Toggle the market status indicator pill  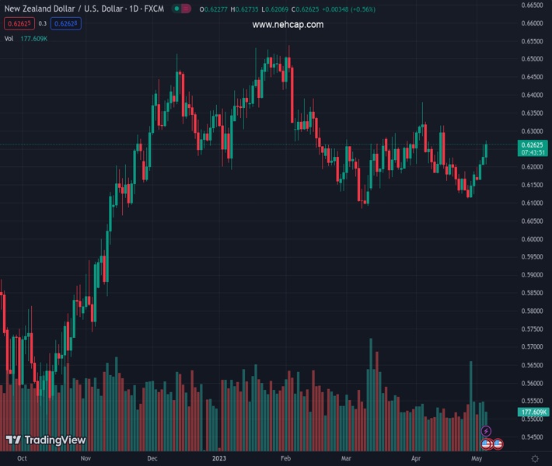pos(181,9)
